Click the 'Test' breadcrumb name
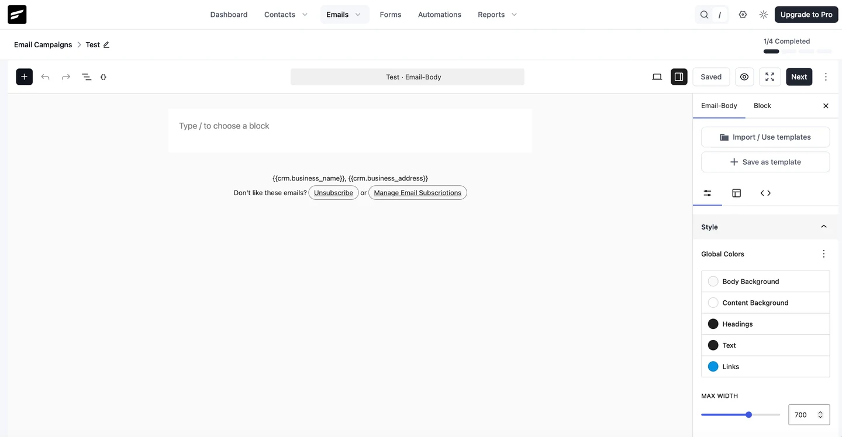This screenshot has height=437, width=842. (92, 44)
